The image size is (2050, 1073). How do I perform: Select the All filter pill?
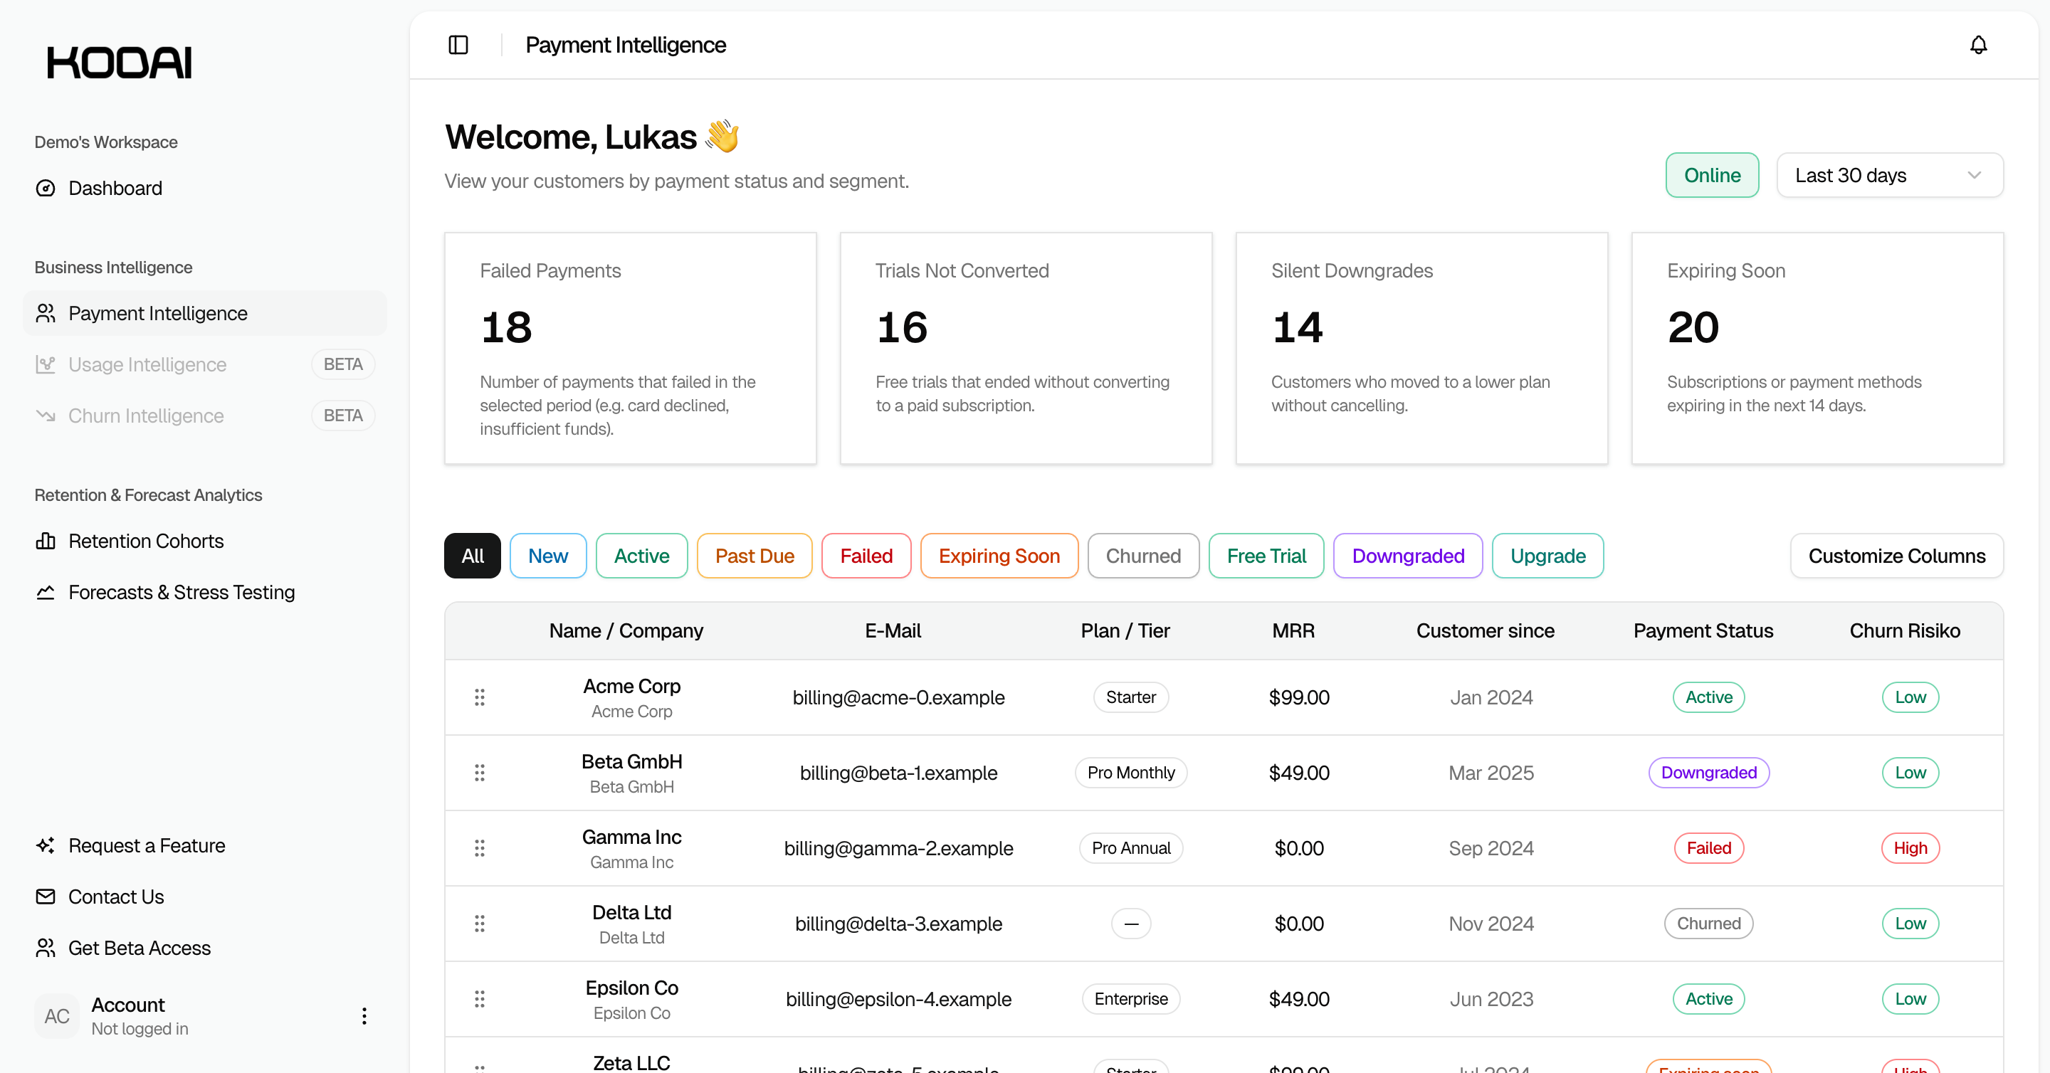click(472, 556)
